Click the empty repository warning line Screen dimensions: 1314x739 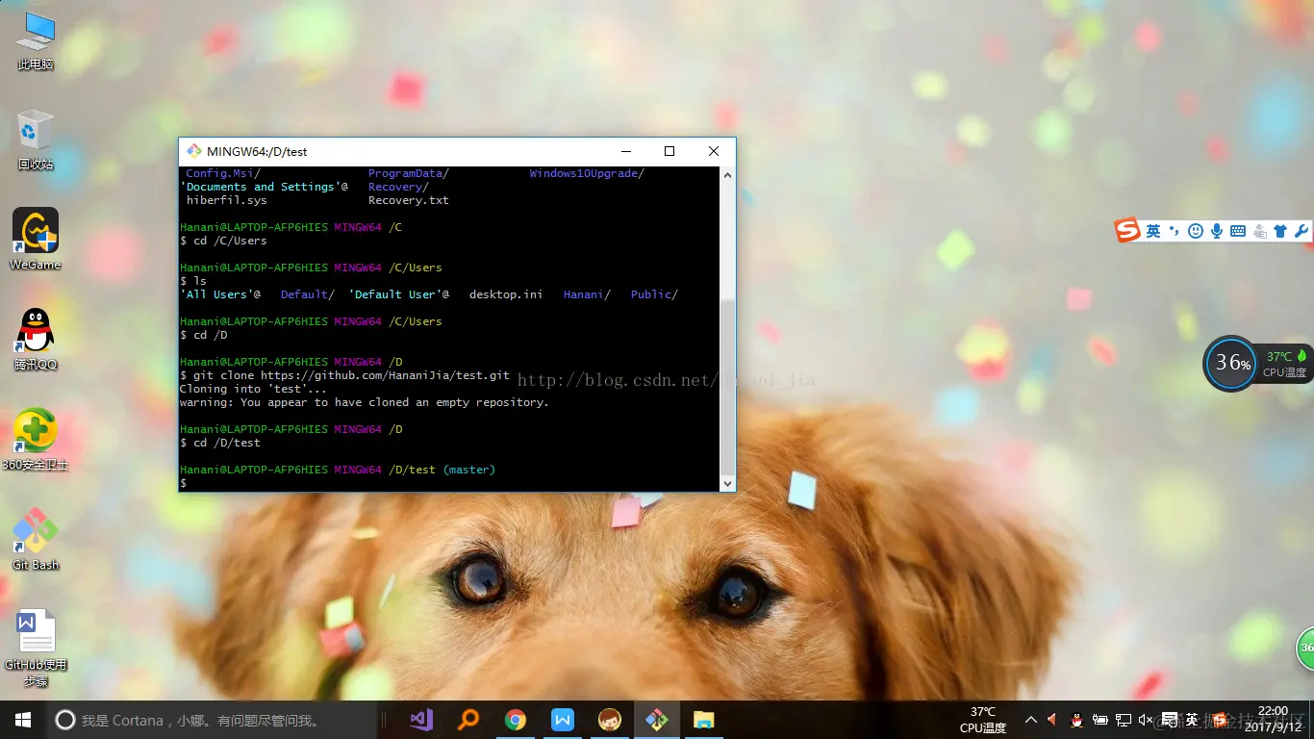click(x=364, y=402)
